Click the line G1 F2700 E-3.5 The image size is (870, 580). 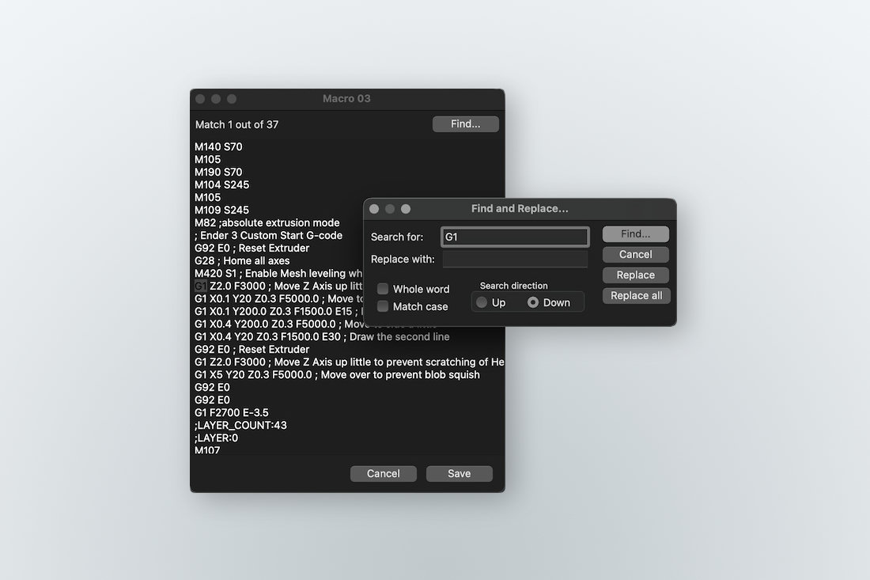click(x=232, y=412)
